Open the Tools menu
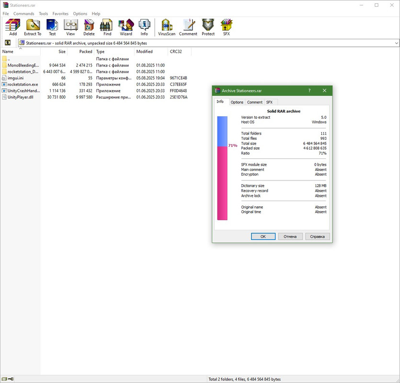 [x=44, y=14]
